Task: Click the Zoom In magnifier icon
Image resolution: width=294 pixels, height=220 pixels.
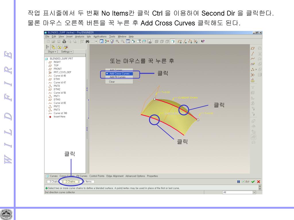Action: pyautogui.click(x=117, y=41)
